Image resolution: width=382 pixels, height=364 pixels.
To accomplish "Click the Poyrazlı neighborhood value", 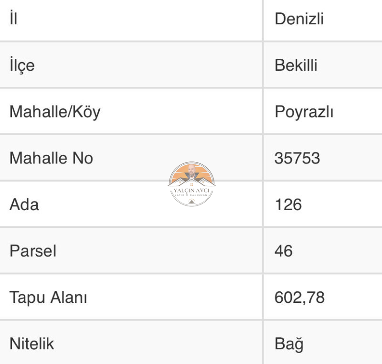I will [304, 112].
